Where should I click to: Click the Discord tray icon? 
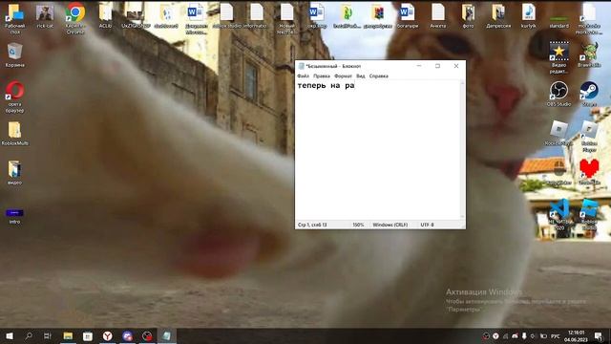515,336
